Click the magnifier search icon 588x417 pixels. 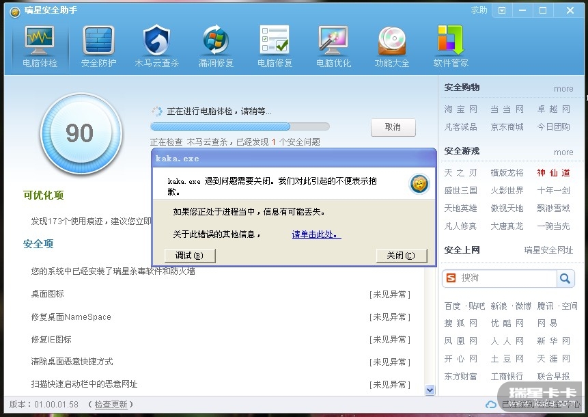565,278
